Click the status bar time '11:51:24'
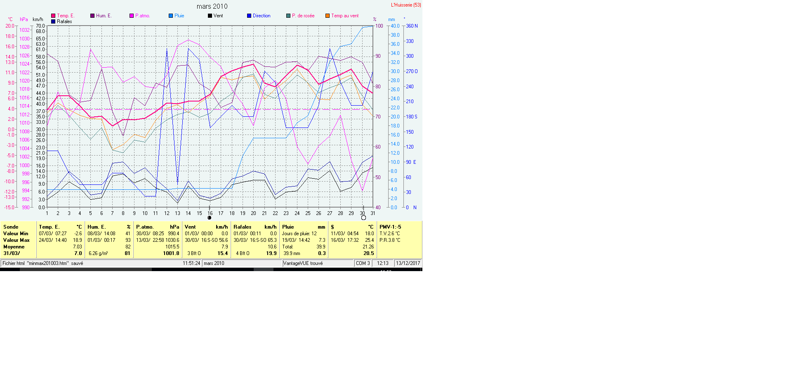Image resolution: width=792 pixels, height=385 pixels. [191, 263]
